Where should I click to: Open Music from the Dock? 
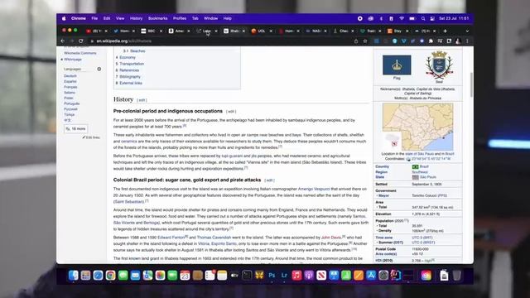pos(296,276)
